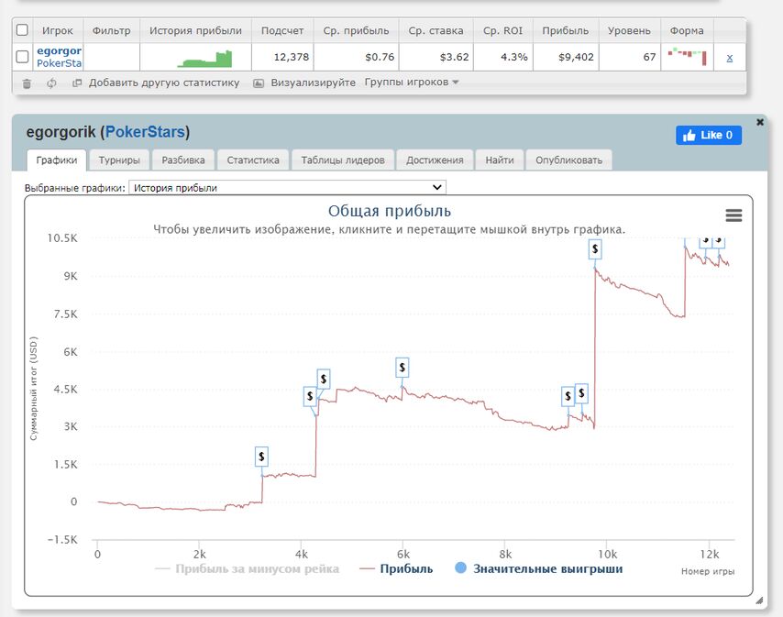Viewport: 783px width, 617px height.
Task: Switch to the Турниры tab
Action: (x=119, y=160)
